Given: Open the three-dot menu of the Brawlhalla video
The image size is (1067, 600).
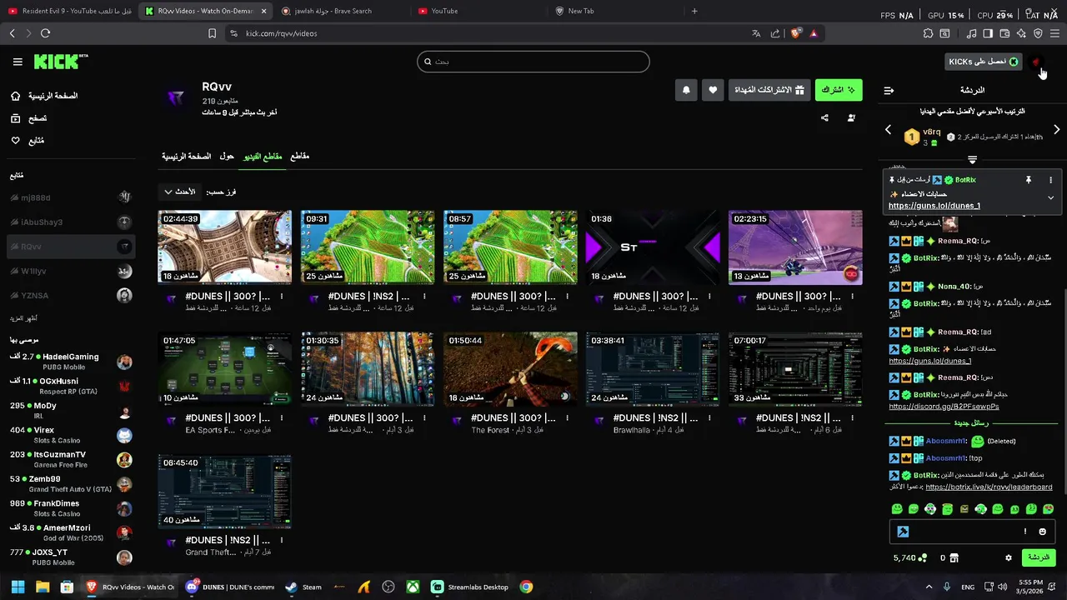Looking at the screenshot, I should pyautogui.click(x=709, y=418).
